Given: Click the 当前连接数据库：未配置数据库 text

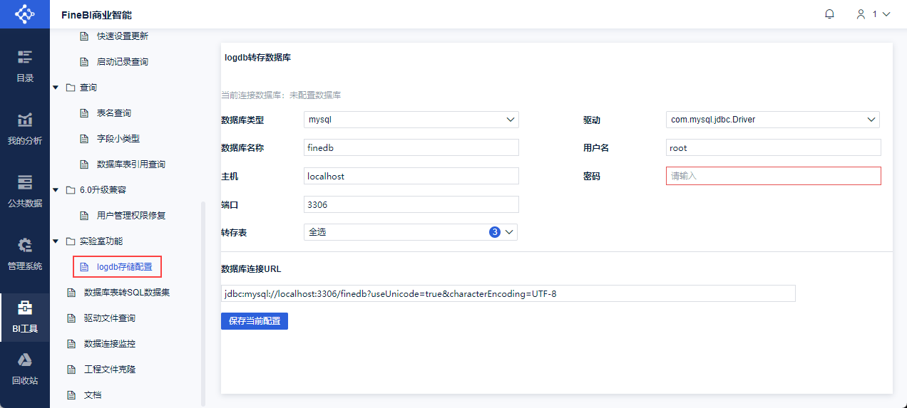Looking at the screenshot, I should click(281, 95).
